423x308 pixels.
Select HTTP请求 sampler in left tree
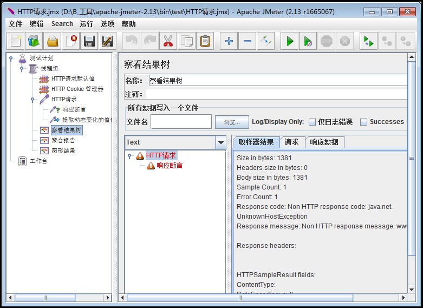pos(64,99)
